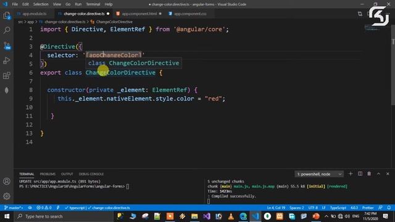Open Visual Studio purple icon in taskbar
The width and height of the screenshot is (395, 222).
click(207, 216)
